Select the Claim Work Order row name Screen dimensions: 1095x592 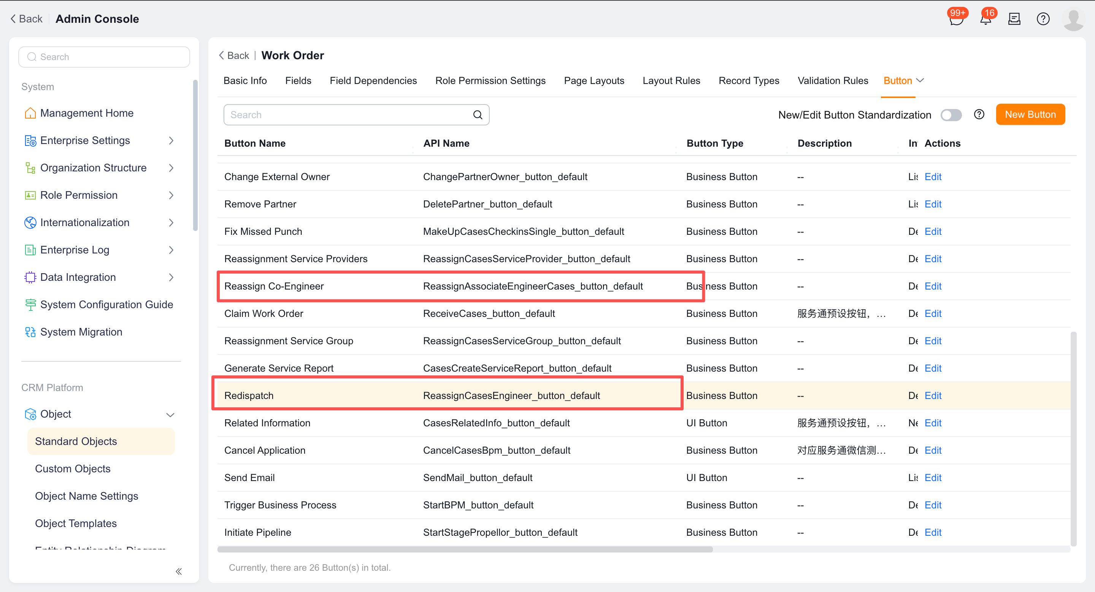coord(263,314)
